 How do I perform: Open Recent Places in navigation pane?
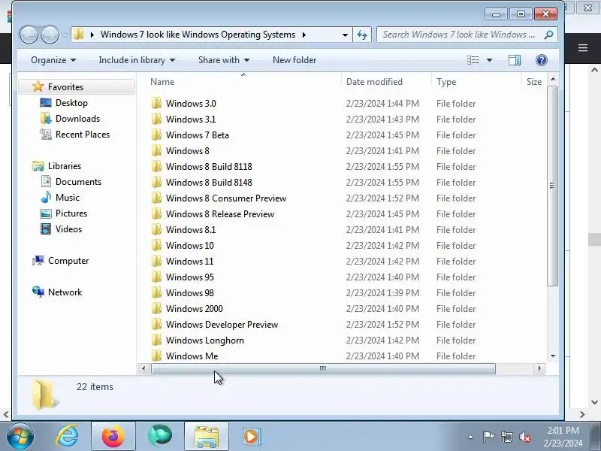[83, 135]
